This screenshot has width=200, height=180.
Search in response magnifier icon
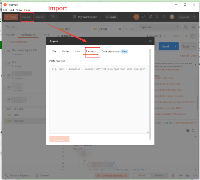pyautogui.click(x=193, y=130)
